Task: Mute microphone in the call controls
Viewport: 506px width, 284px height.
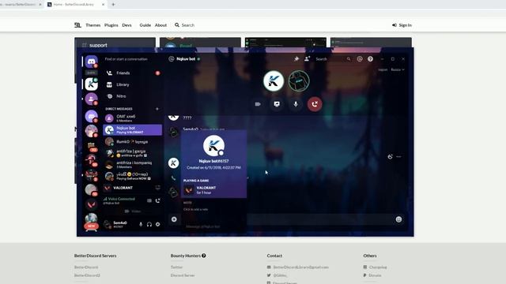Action: 296,104
